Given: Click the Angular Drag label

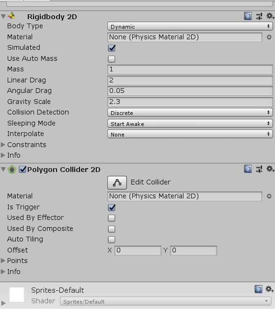Looking at the screenshot, I should (x=29, y=91).
